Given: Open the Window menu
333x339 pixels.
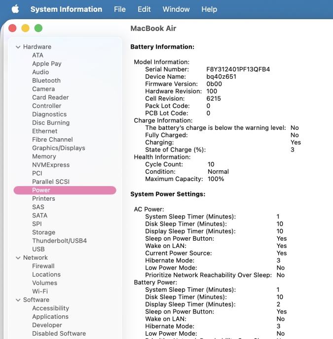Looking at the screenshot, I should tap(176, 9).
